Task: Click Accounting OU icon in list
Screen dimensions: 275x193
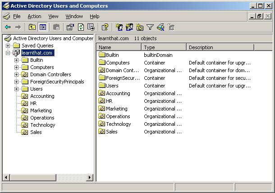Action: 102,93
